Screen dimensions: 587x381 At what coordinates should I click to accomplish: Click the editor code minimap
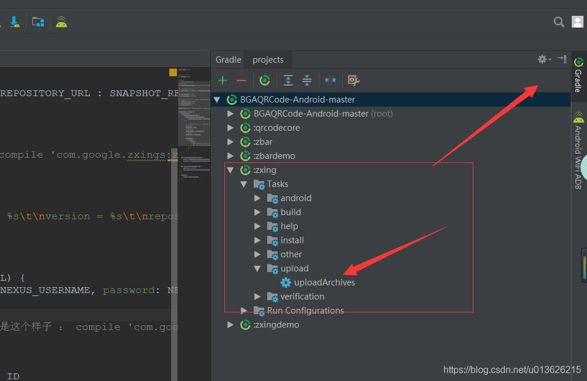click(194, 124)
